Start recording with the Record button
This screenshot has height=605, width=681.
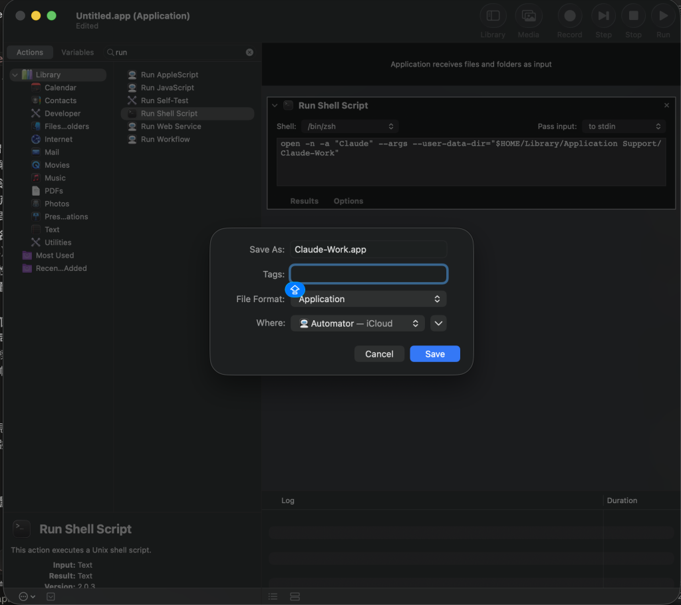coord(570,16)
